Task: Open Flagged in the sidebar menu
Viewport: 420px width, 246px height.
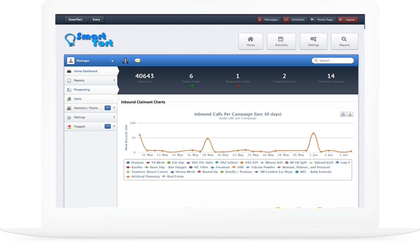Action: pyautogui.click(x=91, y=126)
